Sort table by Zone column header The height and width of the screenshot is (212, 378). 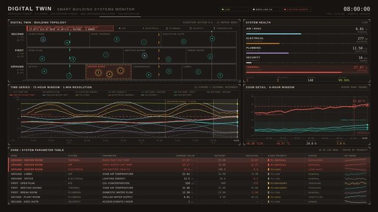point(13,155)
